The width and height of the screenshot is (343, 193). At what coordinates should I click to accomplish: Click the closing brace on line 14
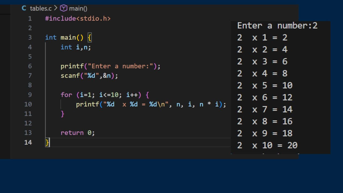click(47, 142)
